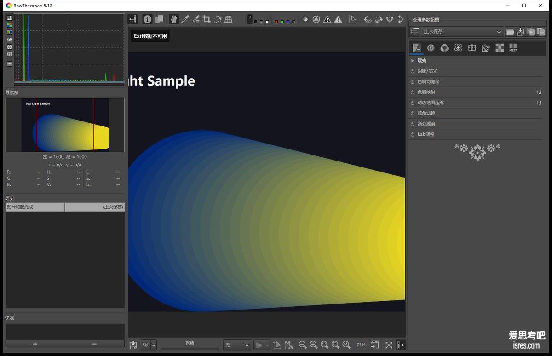This screenshot has width=552, height=356.
Task: Activate the lockable color picker tool
Action: (195, 19)
